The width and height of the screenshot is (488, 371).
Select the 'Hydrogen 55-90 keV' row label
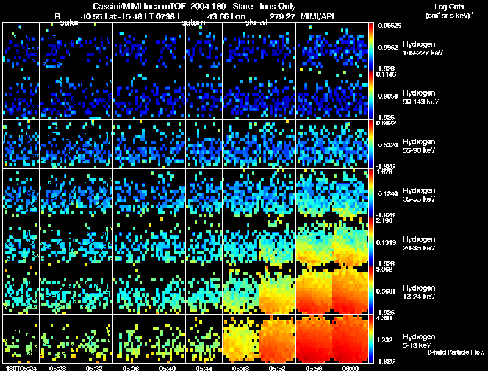pyautogui.click(x=419, y=146)
